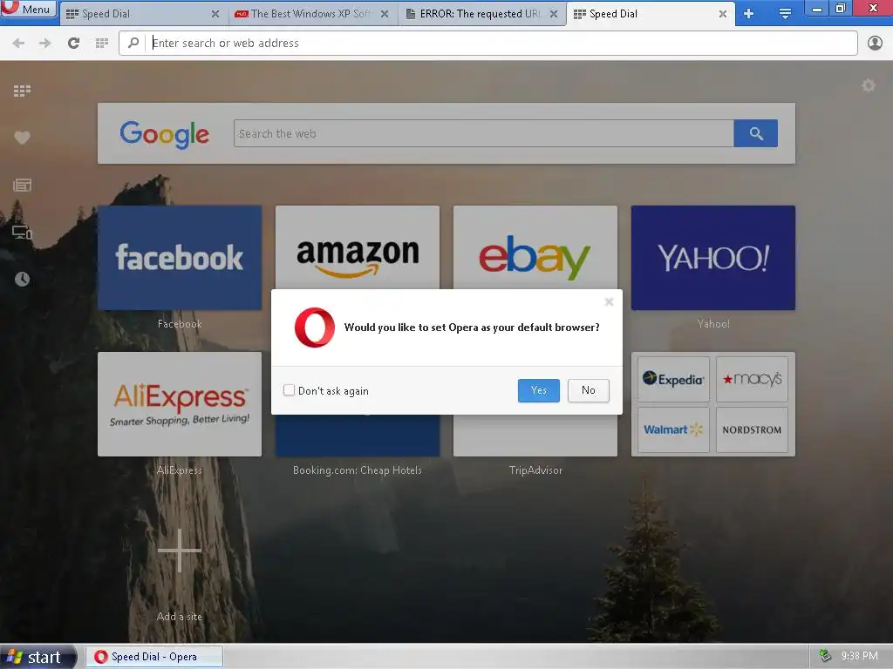Screen dimensions: 893x669
Task: Click the taskbar clock 9:38 PM
Action: tap(859, 657)
